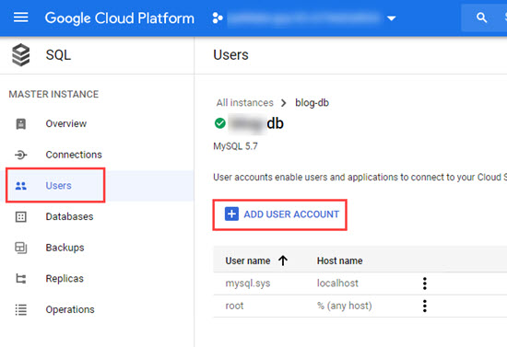Click ADD USER ACCOUNT button
Viewport: 507px width, 347px height.
point(279,214)
